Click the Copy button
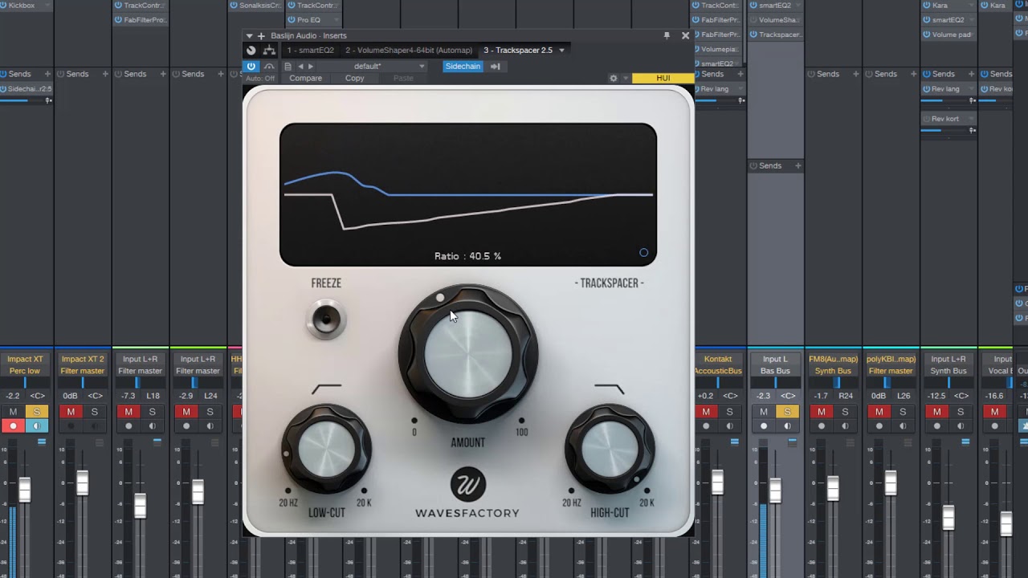This screenshot has height=578, width=1028. click(x=354, y=79)
